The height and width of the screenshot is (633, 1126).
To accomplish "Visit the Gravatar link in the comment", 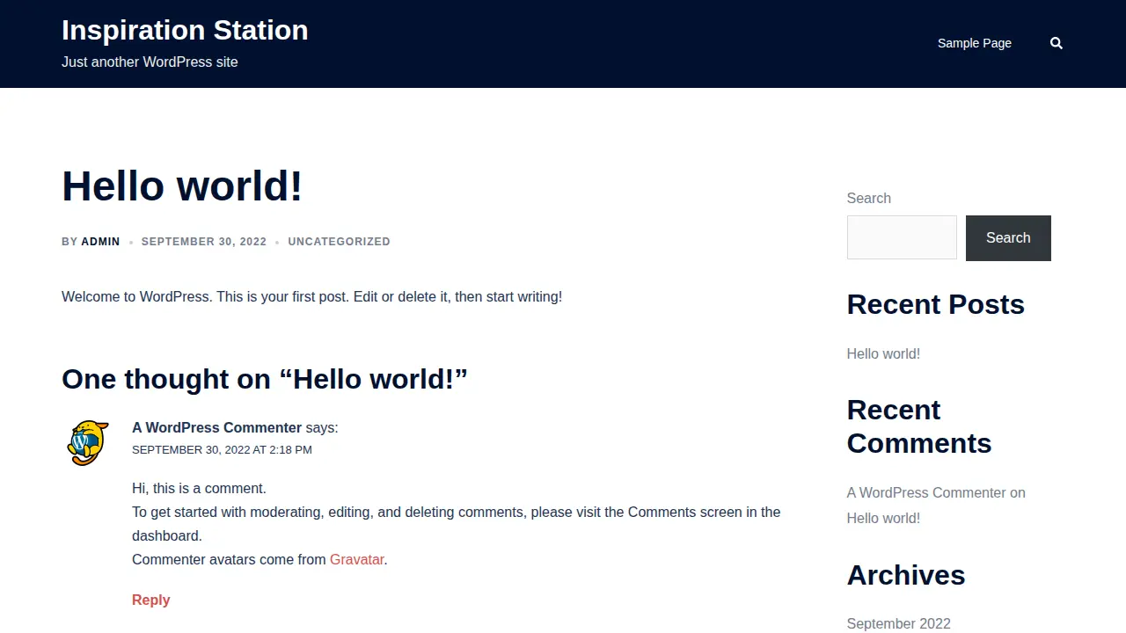I will pyautogui.click(x=357, y=559).
